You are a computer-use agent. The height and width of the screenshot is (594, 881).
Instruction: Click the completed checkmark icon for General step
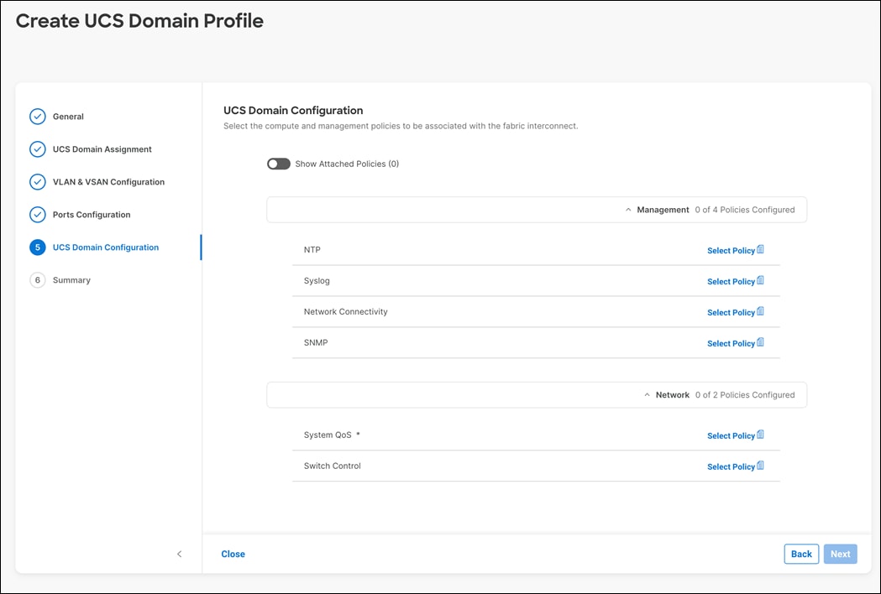pos(37,117)
